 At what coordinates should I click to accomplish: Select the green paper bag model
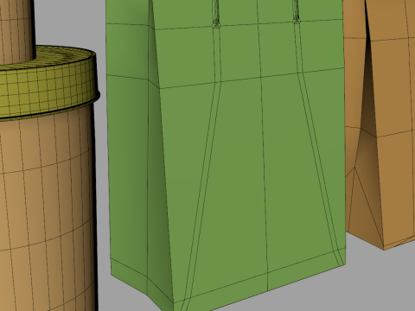227,155
